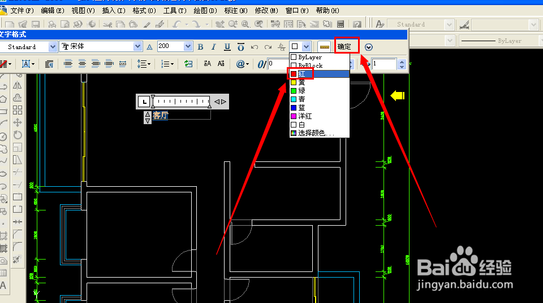
Task: Open 绘图(D) menu
Action: pos(205,11)
